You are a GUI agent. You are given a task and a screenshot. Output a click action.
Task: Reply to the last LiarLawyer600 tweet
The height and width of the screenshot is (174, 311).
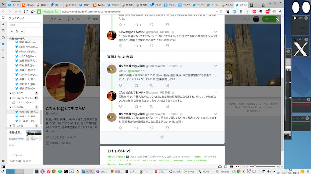pos(121,128)
